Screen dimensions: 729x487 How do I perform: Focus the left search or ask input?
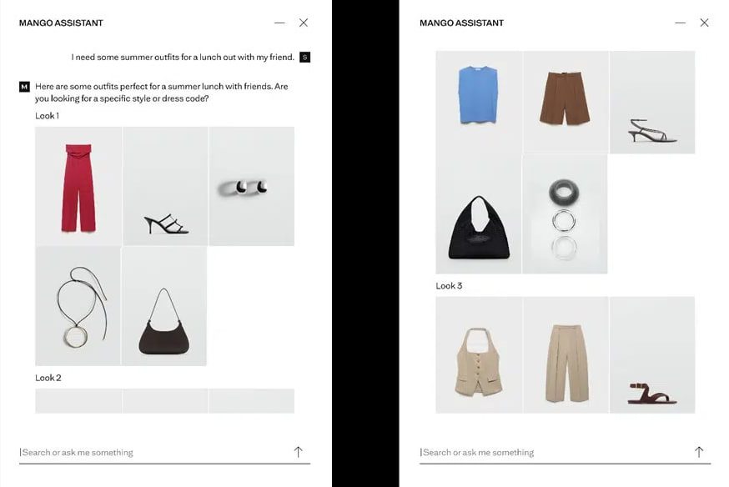(153, 452)
